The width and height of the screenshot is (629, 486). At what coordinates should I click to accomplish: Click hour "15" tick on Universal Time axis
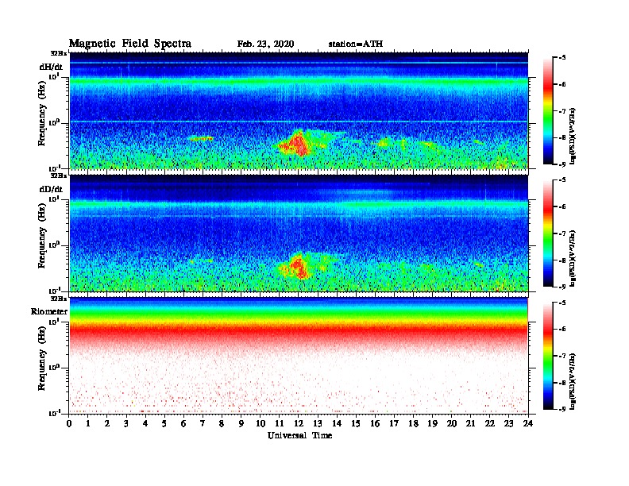pyautogui.click(x=357, y=424)
